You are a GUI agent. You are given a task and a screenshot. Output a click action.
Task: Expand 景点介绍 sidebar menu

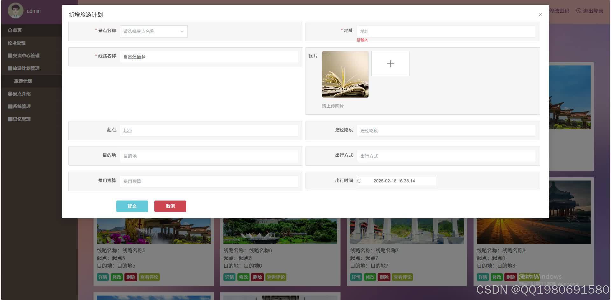[x=32, y=94]
